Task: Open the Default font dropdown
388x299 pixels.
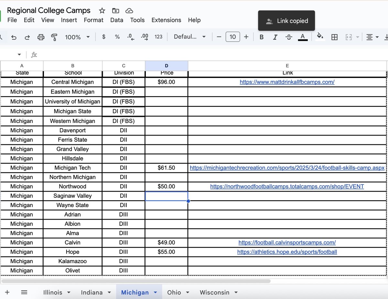Action: point(190,37)
